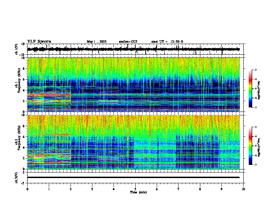Click the "8" kHz tick of ch.1 spectrogram
The width and height of the screenshot is (274, 212).
click(24, 69)
